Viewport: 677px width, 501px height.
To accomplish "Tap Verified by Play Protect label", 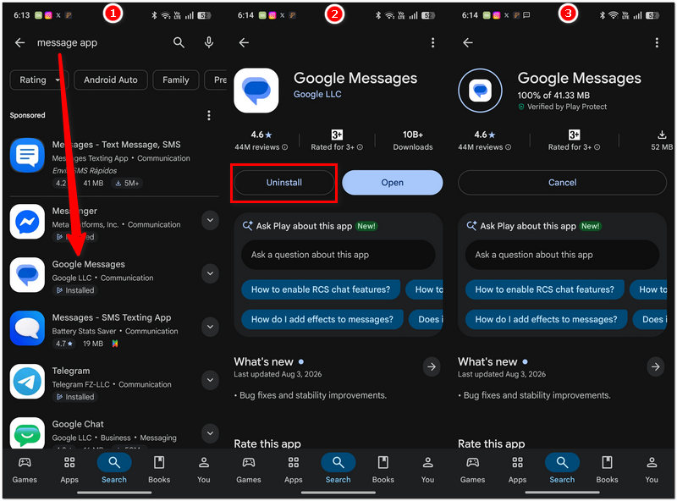I will 567,107.
